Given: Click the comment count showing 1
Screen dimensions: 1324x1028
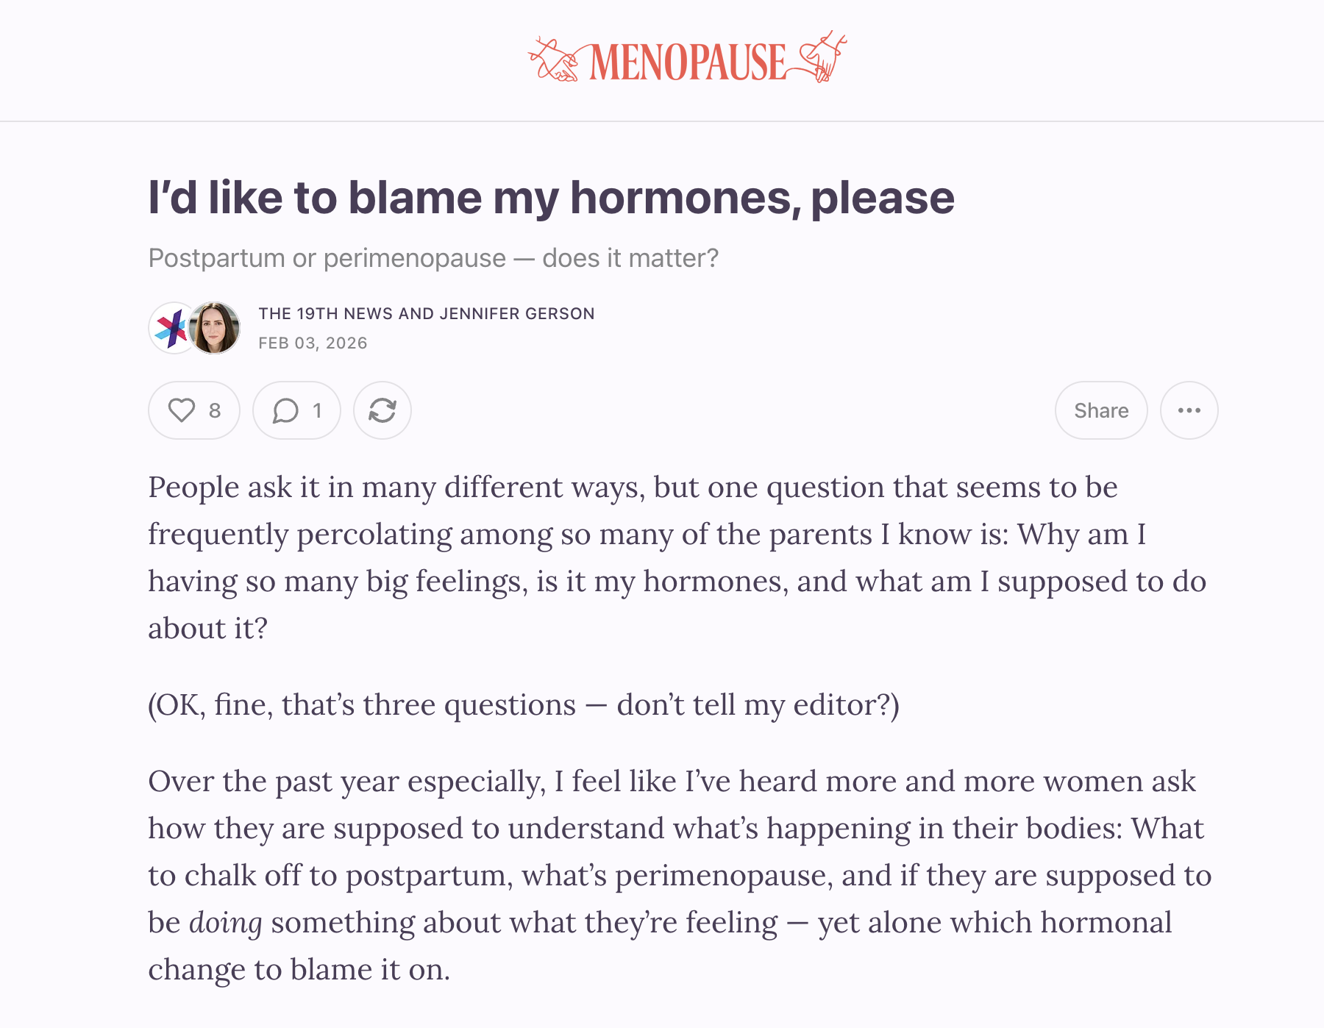Looking at the screenshot, I should point(317,410).
